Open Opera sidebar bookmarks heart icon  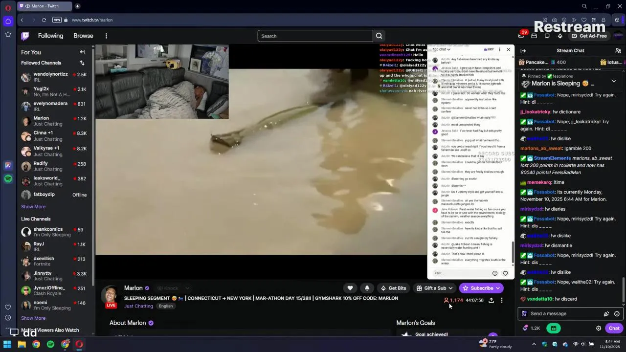click(x=8, y=307)
